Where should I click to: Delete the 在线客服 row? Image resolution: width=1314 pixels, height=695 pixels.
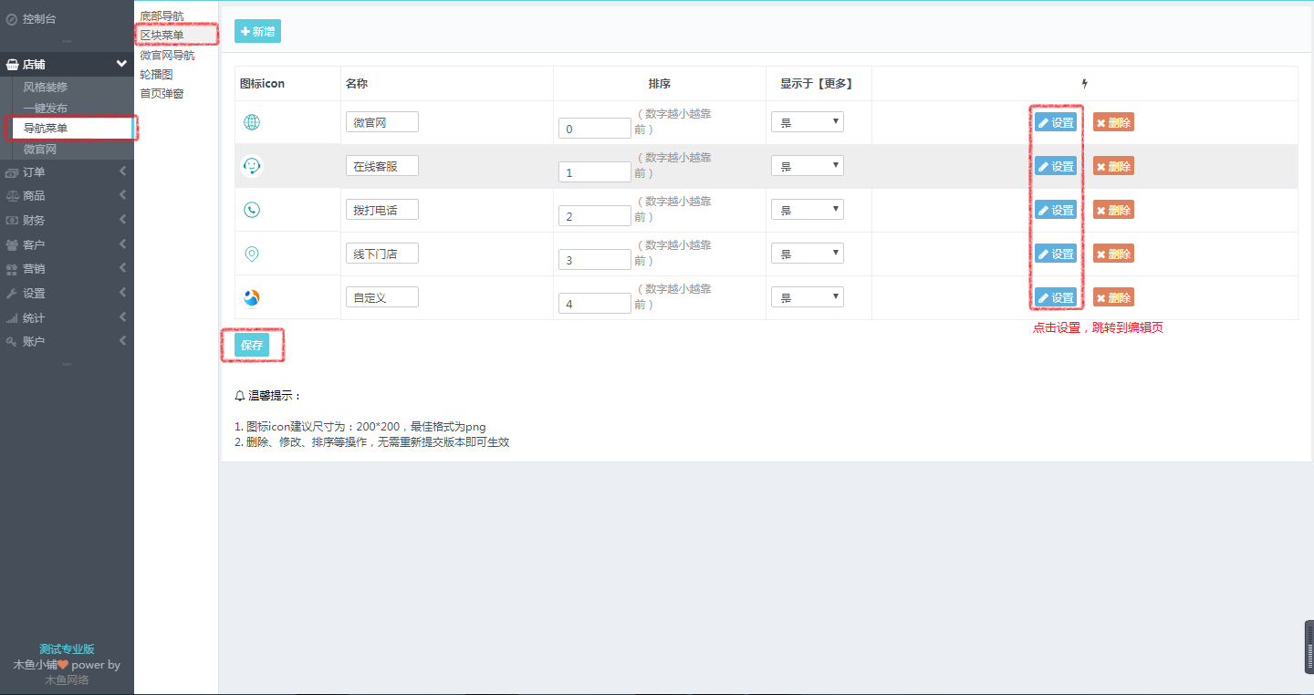(x=1113, y=166)
